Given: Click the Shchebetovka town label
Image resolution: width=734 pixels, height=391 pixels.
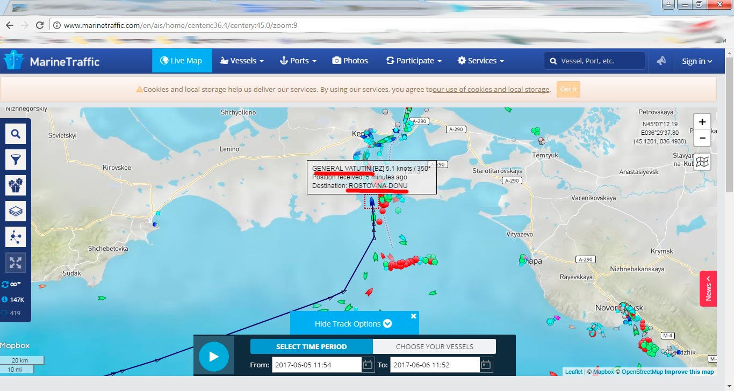Looking at the screenshot, I should coord(108,249).
